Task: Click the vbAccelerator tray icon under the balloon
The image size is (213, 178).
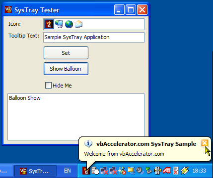Action: (86, 171)
